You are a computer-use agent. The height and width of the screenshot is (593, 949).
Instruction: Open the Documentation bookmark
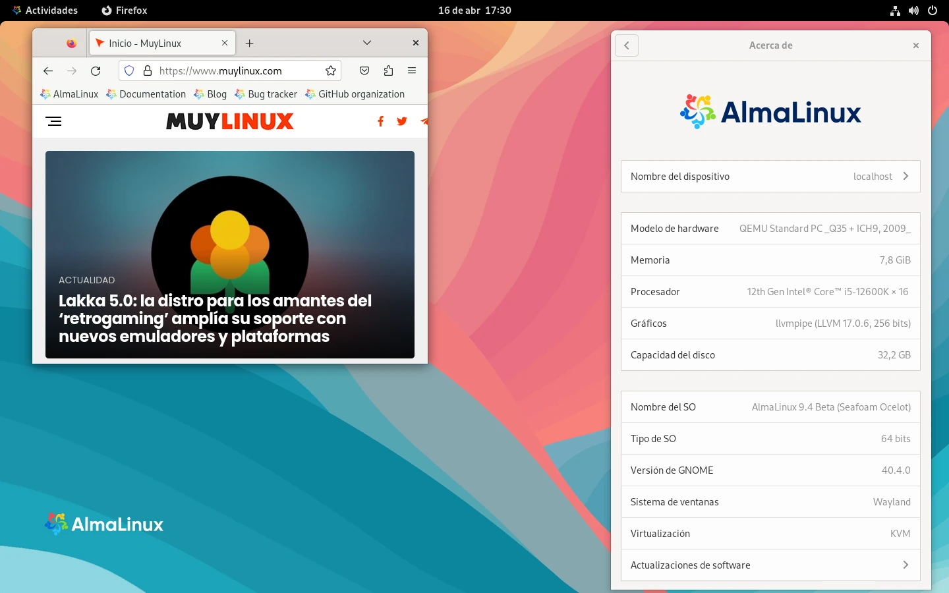coord(146,94)
